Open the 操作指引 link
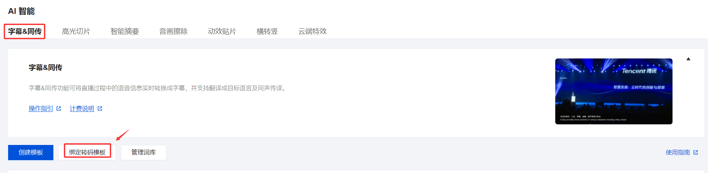Image resolution: width=708 pixels, height=173 pixels. [41, 108]
